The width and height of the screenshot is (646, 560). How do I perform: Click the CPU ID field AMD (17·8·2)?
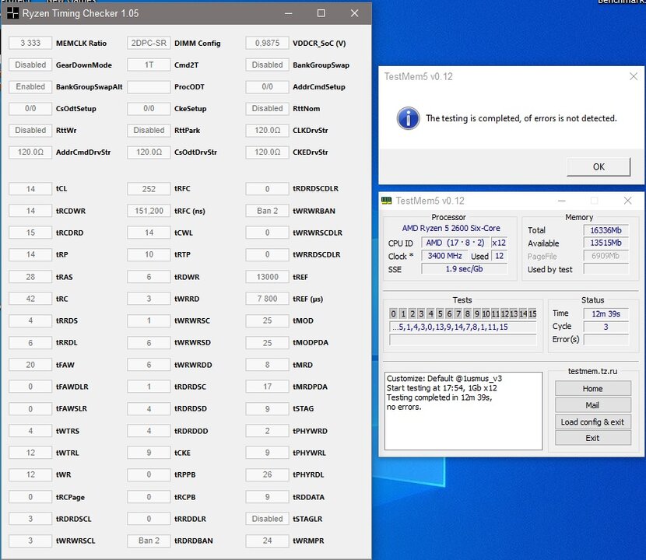[x=455, y=243]
